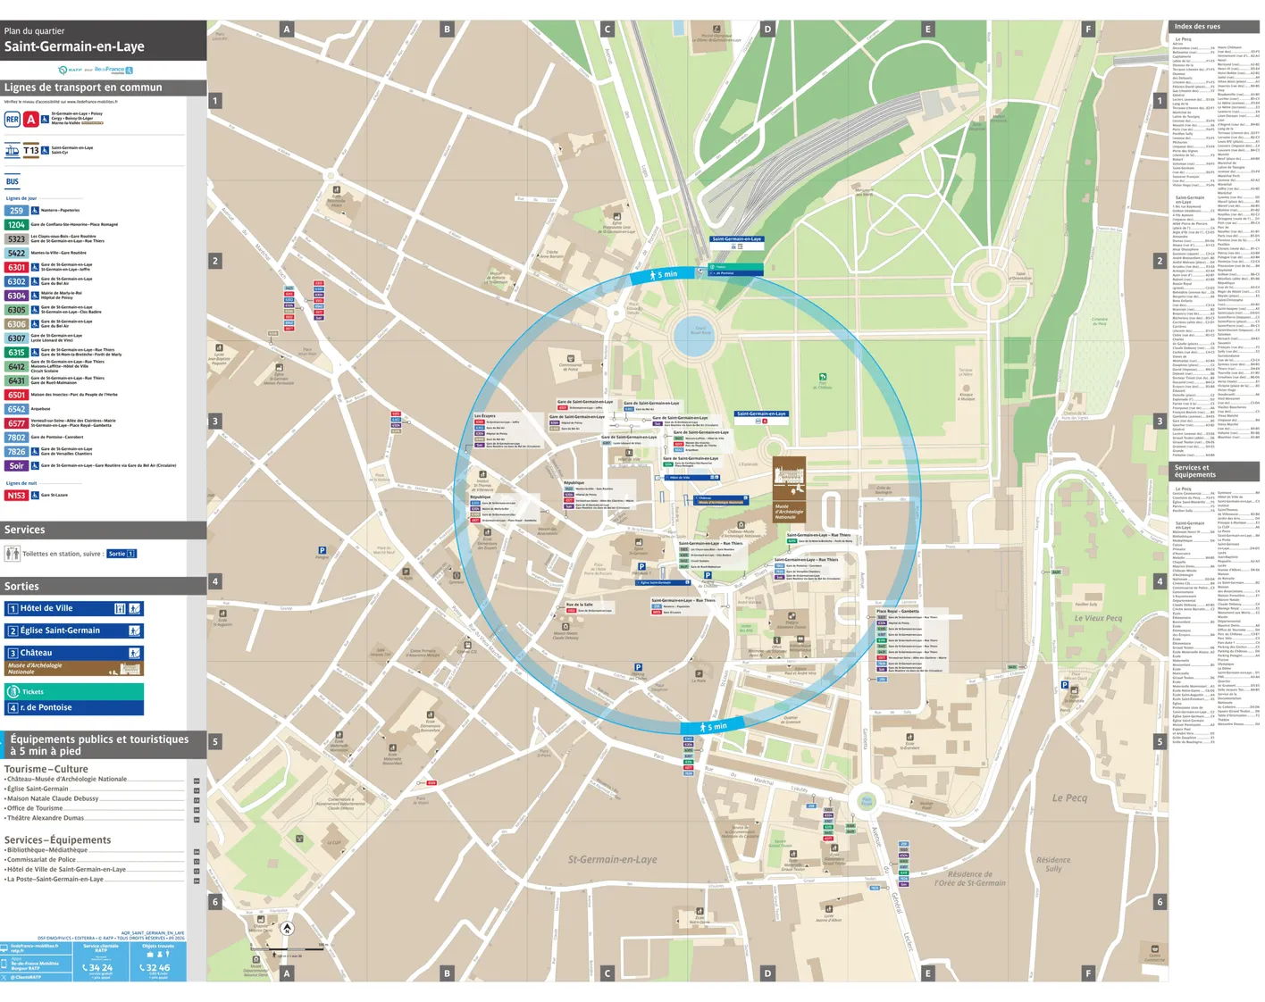Click the red N153 night bus badge

coord(17,495)
